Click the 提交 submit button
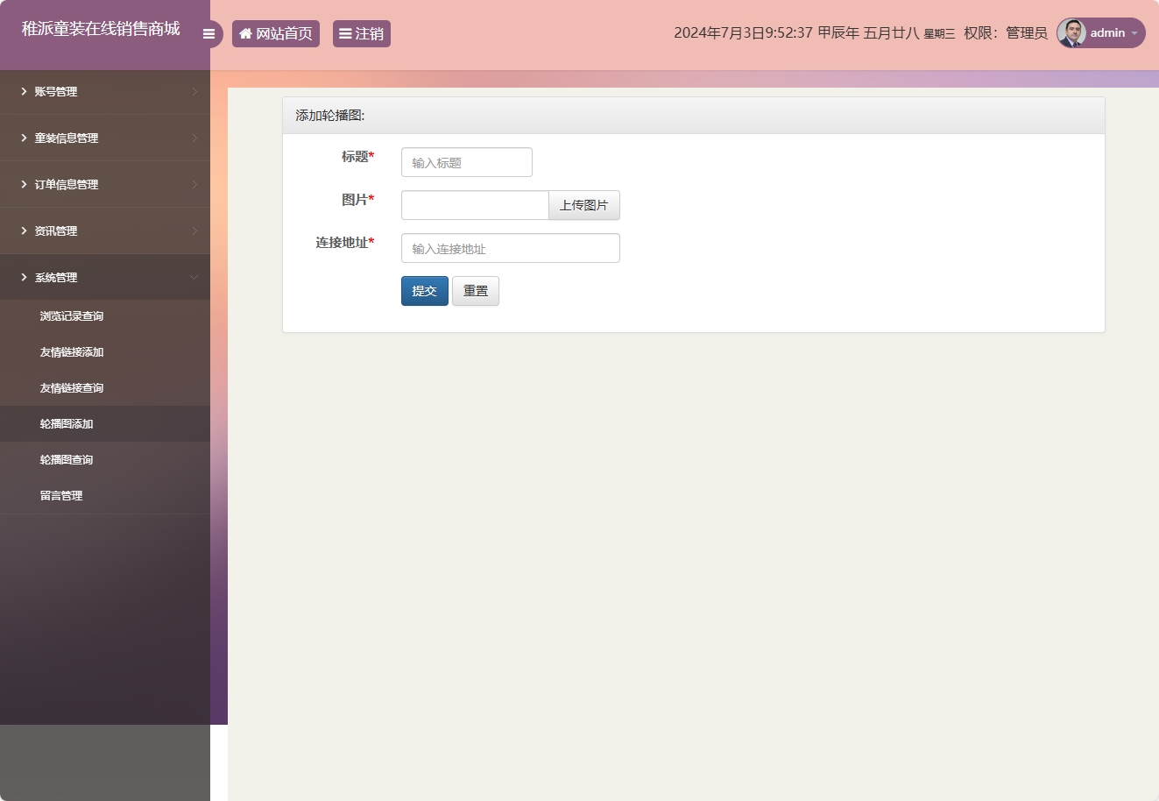Image resolution: width=1159 pixels, height=801 pixels. (x=424, y=290)
